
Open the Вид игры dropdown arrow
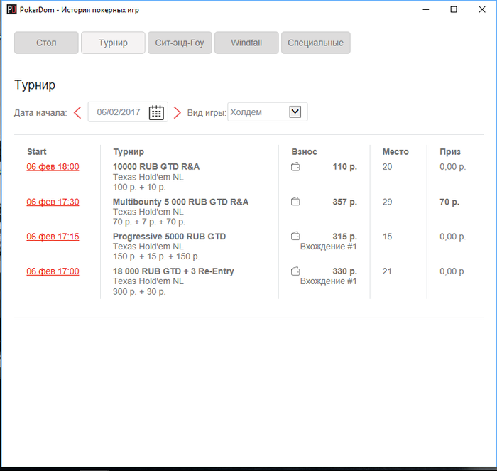295,112
